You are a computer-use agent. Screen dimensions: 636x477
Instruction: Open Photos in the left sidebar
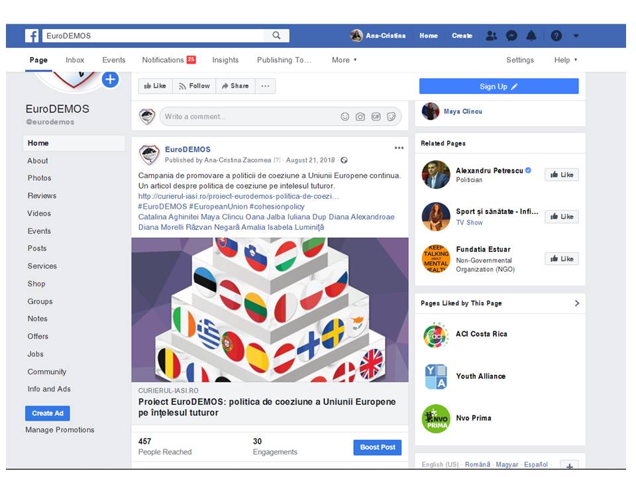[39, 178]
